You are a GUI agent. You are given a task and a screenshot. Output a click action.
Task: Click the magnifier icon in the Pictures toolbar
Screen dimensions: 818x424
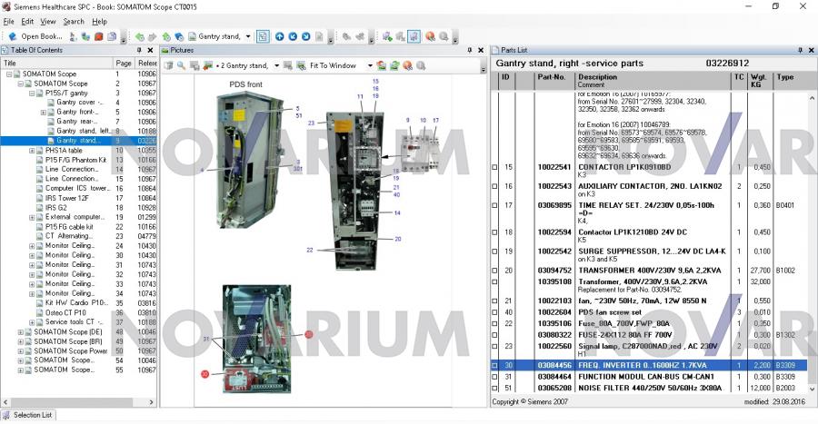(182, 65)
